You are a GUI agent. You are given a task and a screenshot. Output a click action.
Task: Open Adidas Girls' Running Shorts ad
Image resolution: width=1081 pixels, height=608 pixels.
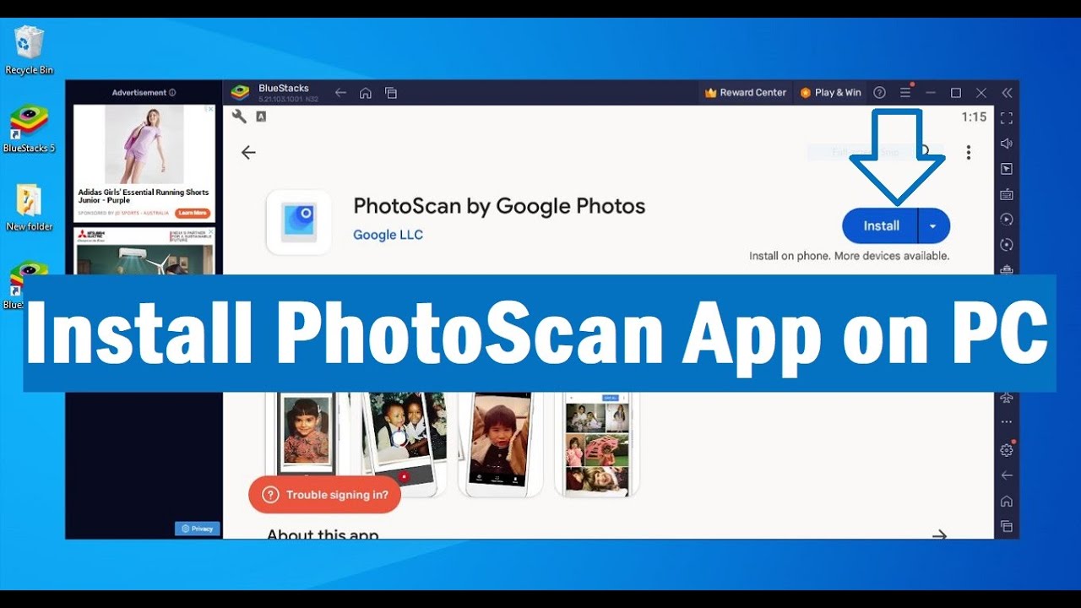coord(144,162)
